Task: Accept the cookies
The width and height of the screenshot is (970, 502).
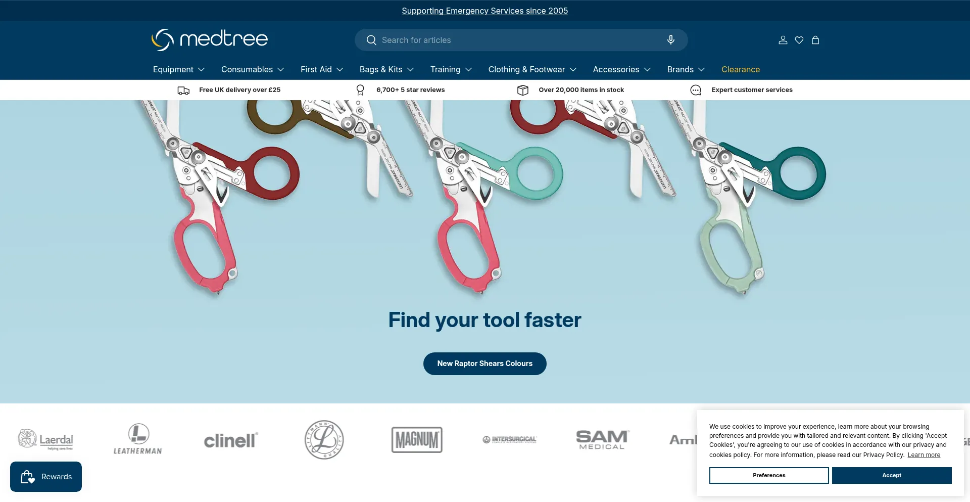Action: coord(891,475)
